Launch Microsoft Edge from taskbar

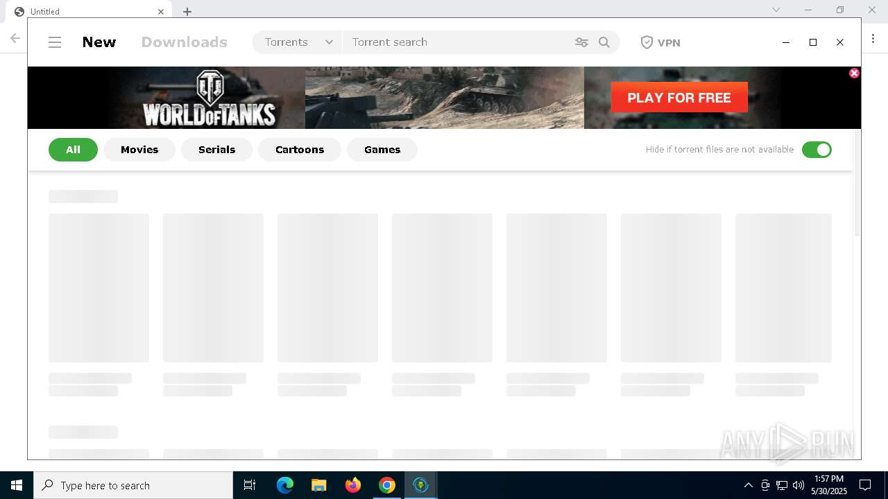pyautogui.click(x=285, y=485)
